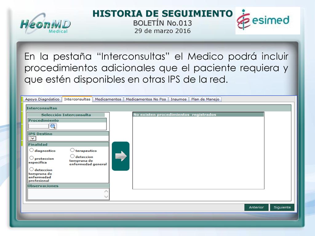Go to the Medicamentos No Pos tab
The width and height of the screenshot is (315, 236).
click(x=146, y=99)
